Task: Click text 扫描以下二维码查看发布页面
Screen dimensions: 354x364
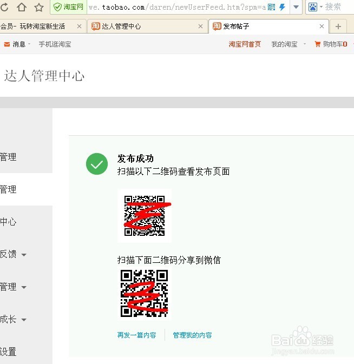Action: point(174,171)
